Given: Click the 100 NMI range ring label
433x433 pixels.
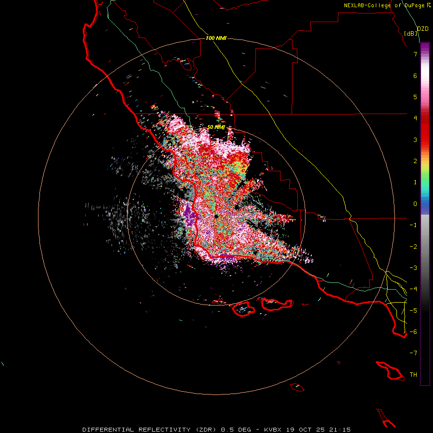Looking at the screenshot, I should pos(216,38).
